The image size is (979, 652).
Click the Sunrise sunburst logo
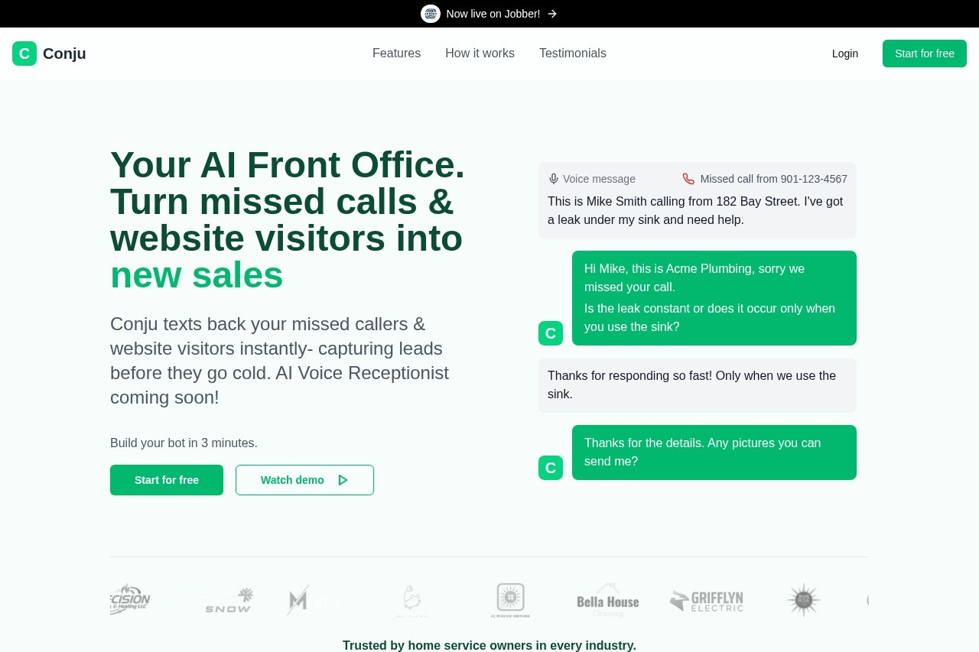(x=803, y=600)
